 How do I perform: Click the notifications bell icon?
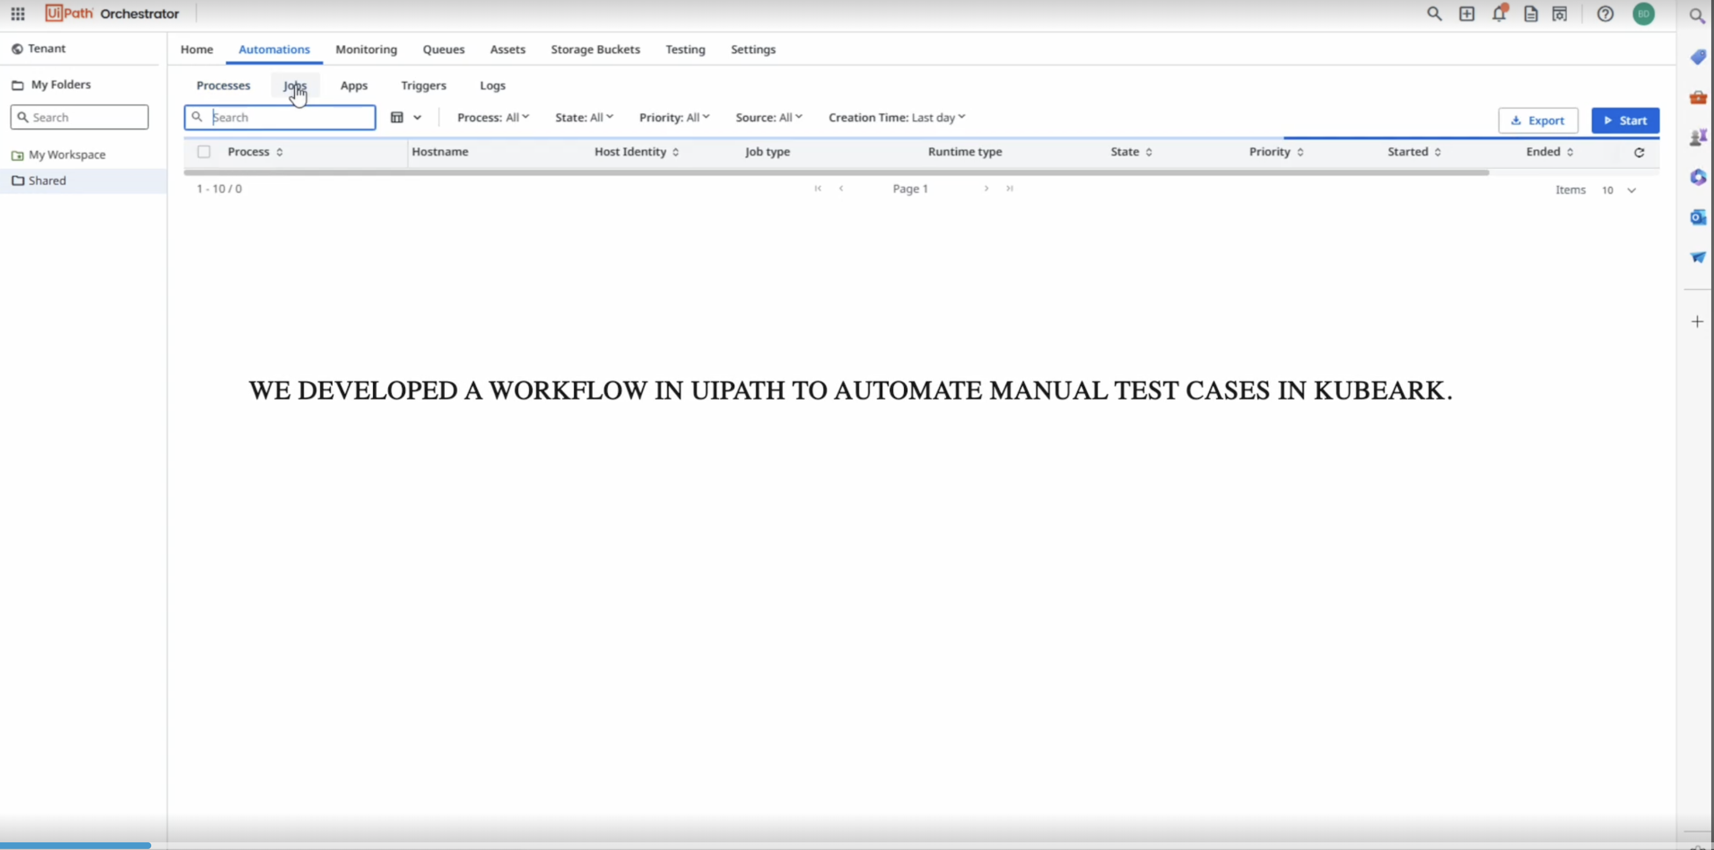click(x=1499, y=13)
